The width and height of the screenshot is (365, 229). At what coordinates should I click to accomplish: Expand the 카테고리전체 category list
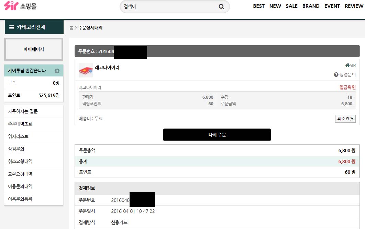(x=34, y=27)
